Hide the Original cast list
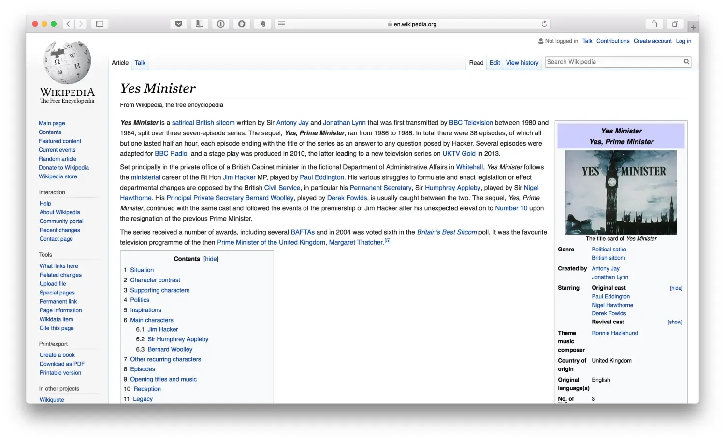Viewport: 725px width, 441px height. 676,288
